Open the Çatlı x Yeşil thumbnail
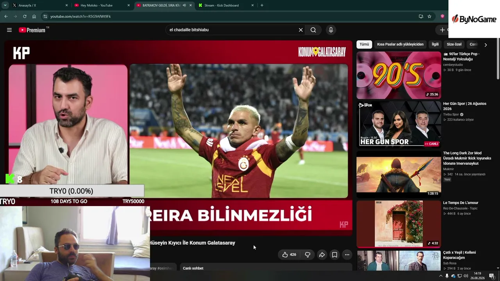500x281 pixels. [x=398, y=260]
